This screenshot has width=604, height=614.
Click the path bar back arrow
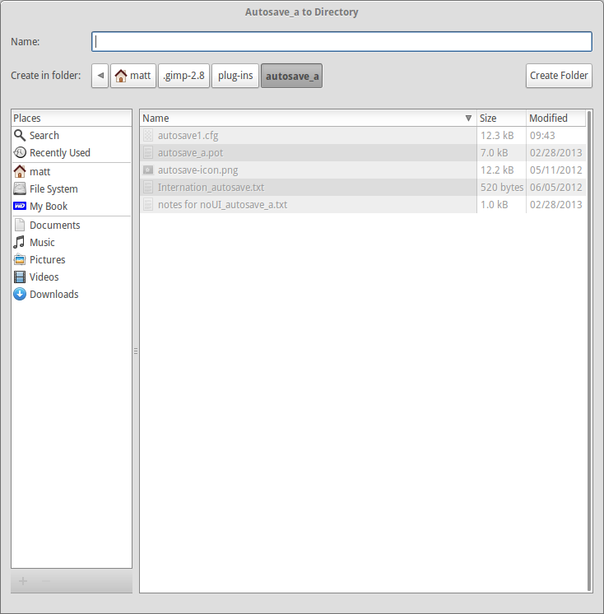(100, 76)
